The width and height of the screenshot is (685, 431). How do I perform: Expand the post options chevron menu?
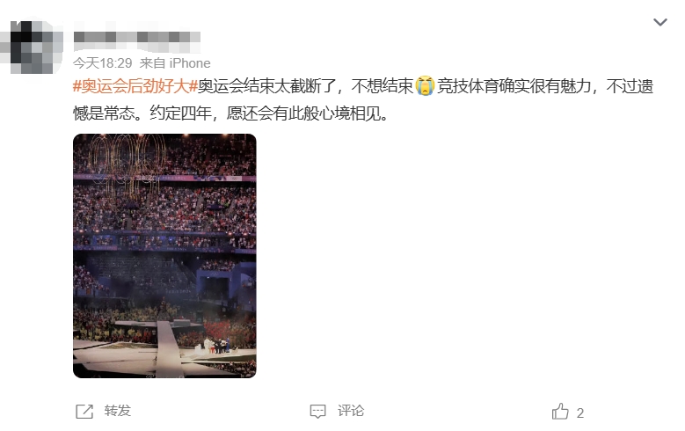(659, 22)
